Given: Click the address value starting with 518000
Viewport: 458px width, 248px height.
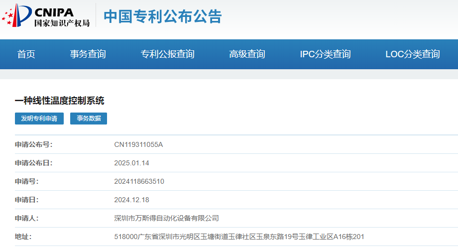Looking at the screenshot, I should coord(239,237).
